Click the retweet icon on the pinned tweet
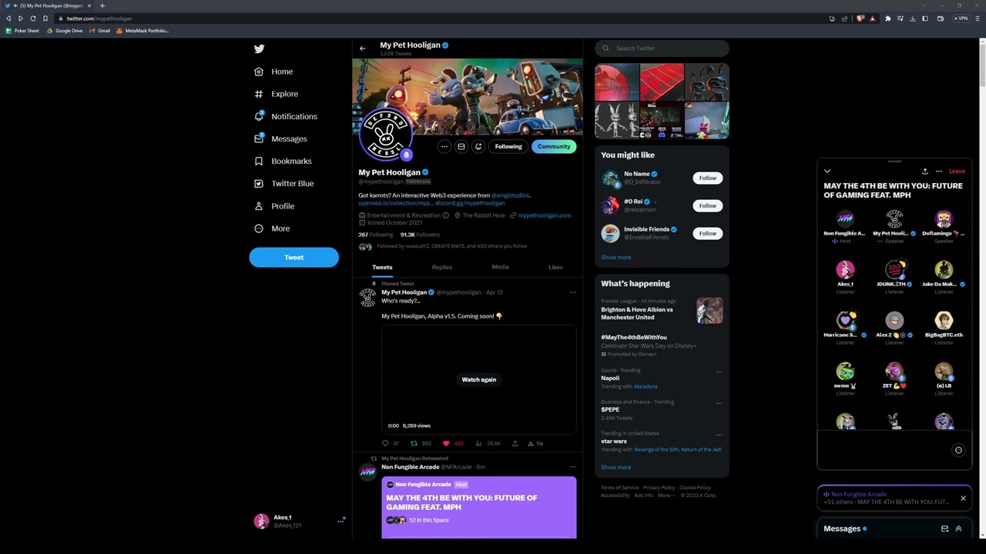 [414, 443]
